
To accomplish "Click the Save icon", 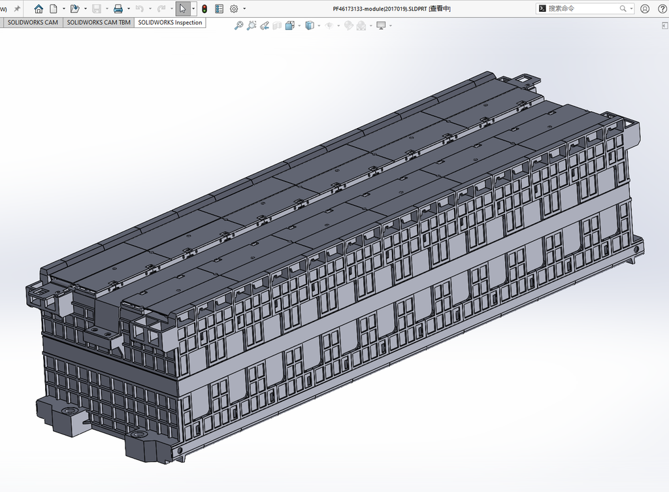I will 97,8.
